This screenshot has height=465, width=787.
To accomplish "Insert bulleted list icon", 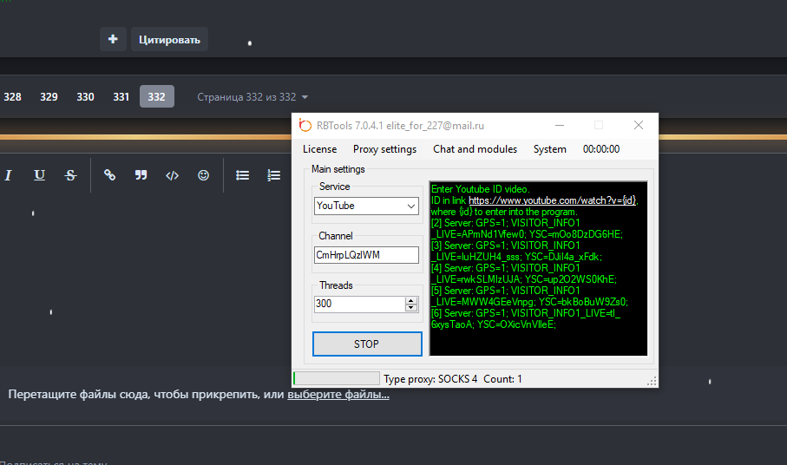I will (243, 175).
